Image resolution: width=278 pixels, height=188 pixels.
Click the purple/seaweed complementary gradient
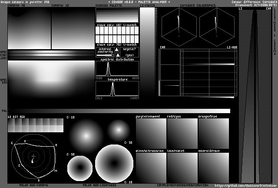tap(151, 133)
